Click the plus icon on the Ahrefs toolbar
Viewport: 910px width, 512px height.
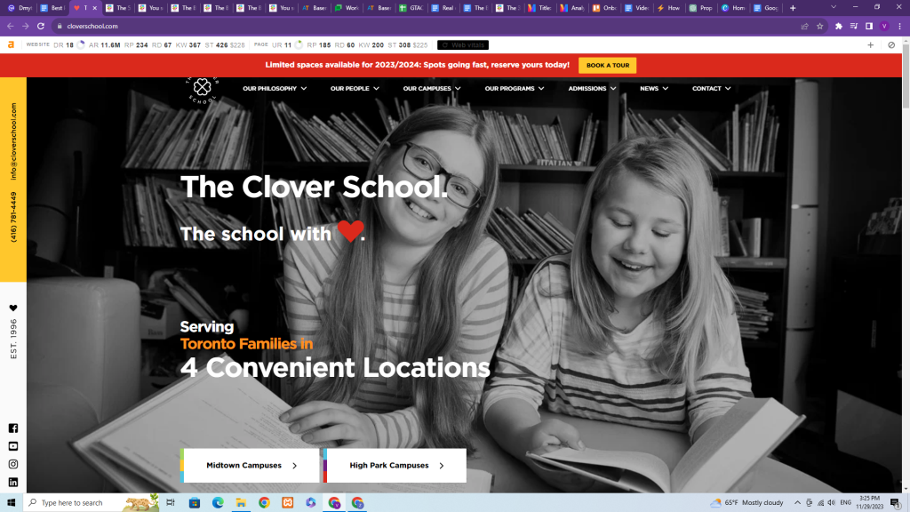871,44
